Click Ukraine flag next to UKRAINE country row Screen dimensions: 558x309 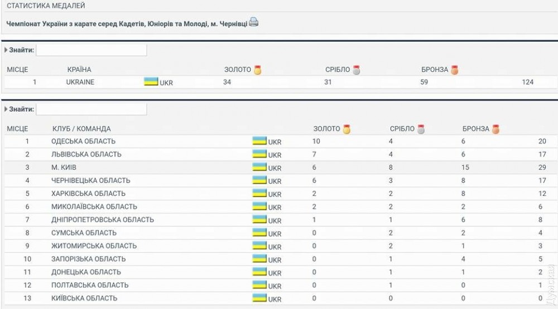(x=151, y=82)
